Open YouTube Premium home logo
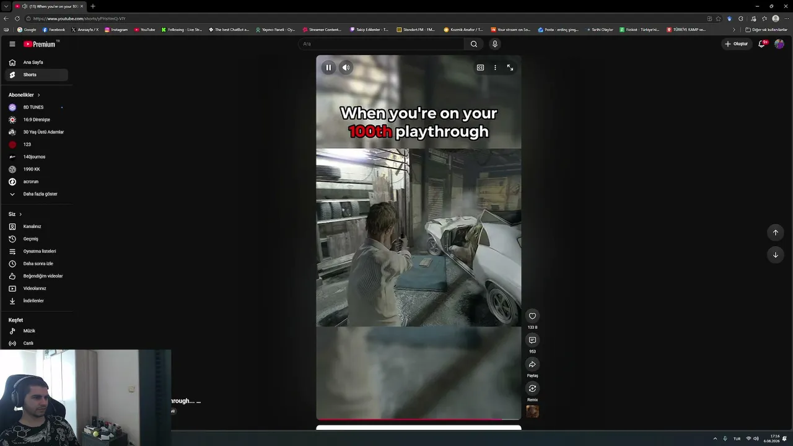Screen dimensions: 793x446 41,44
